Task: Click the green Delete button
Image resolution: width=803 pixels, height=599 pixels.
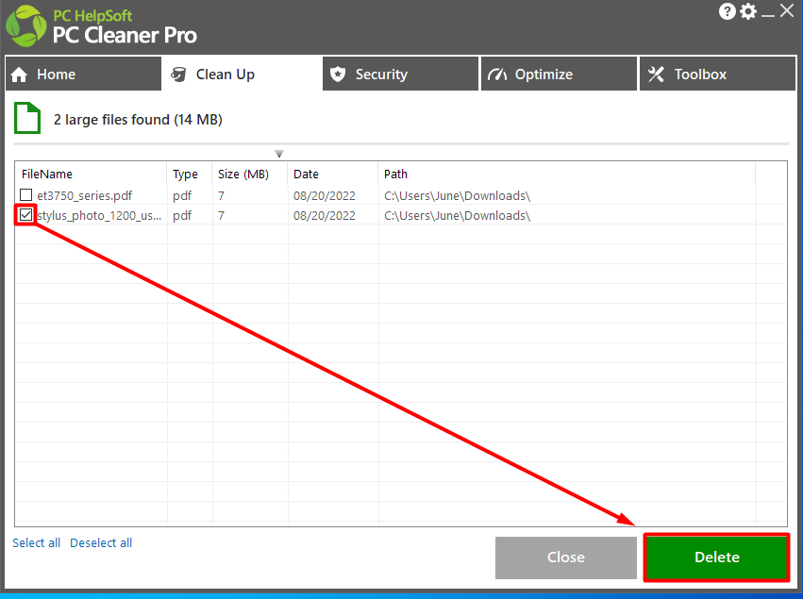Action: [715, 557]
